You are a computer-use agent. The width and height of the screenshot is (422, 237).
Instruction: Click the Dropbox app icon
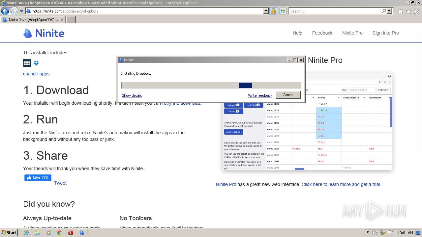pyautogui.click(x=36, y=63)
